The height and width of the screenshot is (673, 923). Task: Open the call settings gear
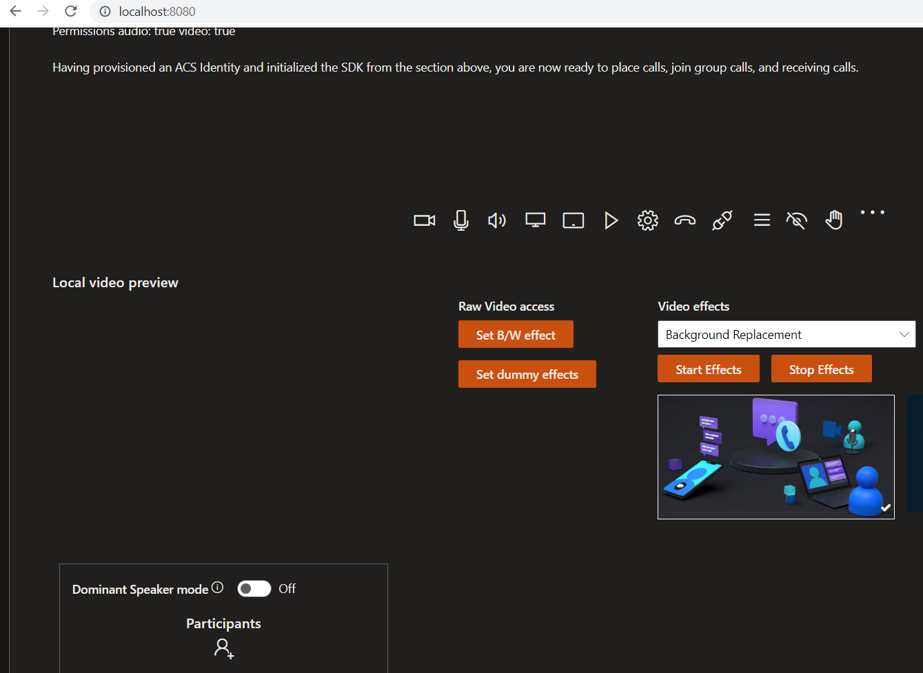coord(647,220)
